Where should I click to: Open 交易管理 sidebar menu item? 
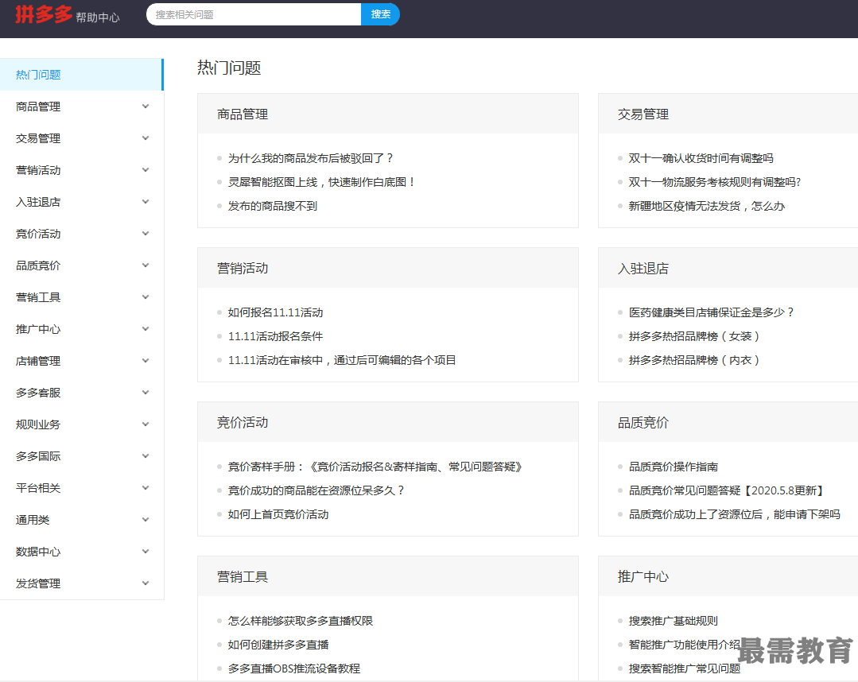pos(82,138)
